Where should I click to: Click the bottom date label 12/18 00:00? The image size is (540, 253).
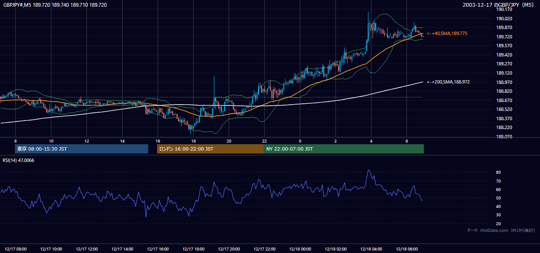300,249
